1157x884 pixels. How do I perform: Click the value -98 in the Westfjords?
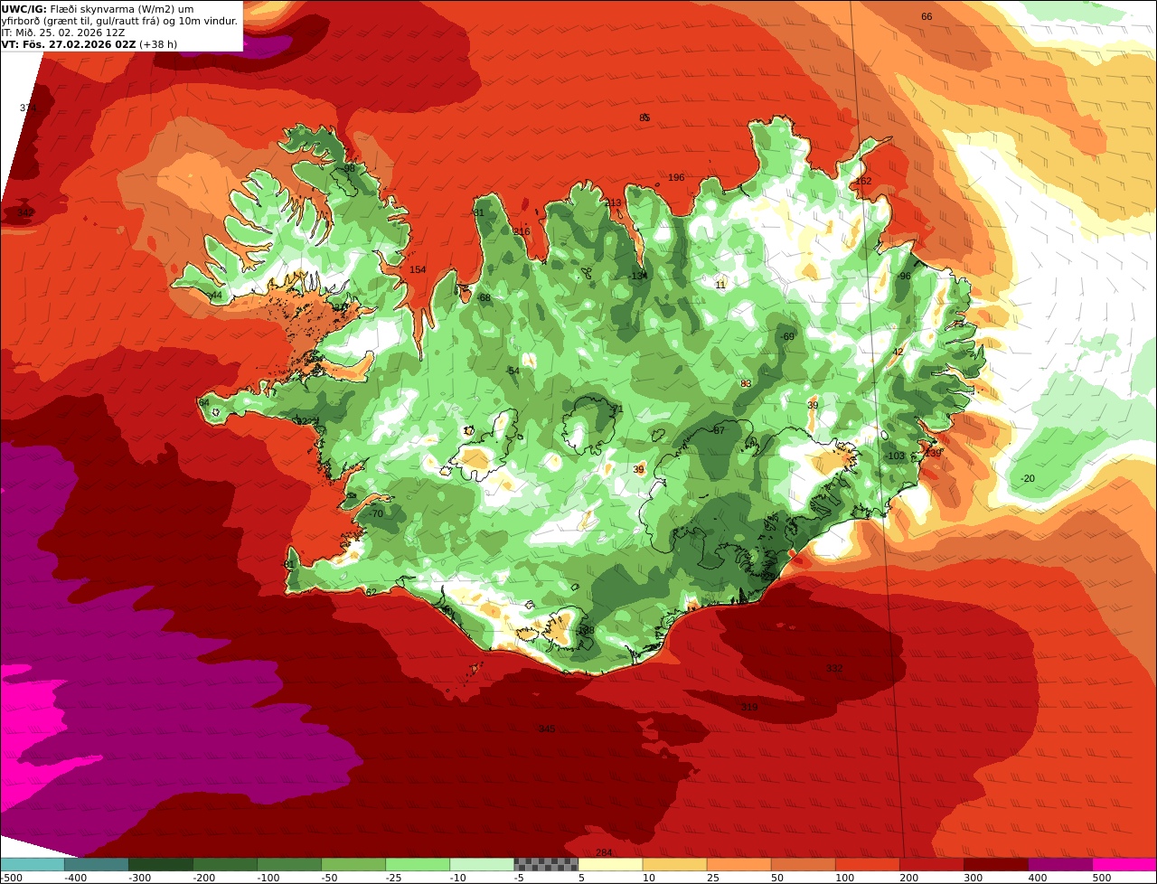coord(348,168)
